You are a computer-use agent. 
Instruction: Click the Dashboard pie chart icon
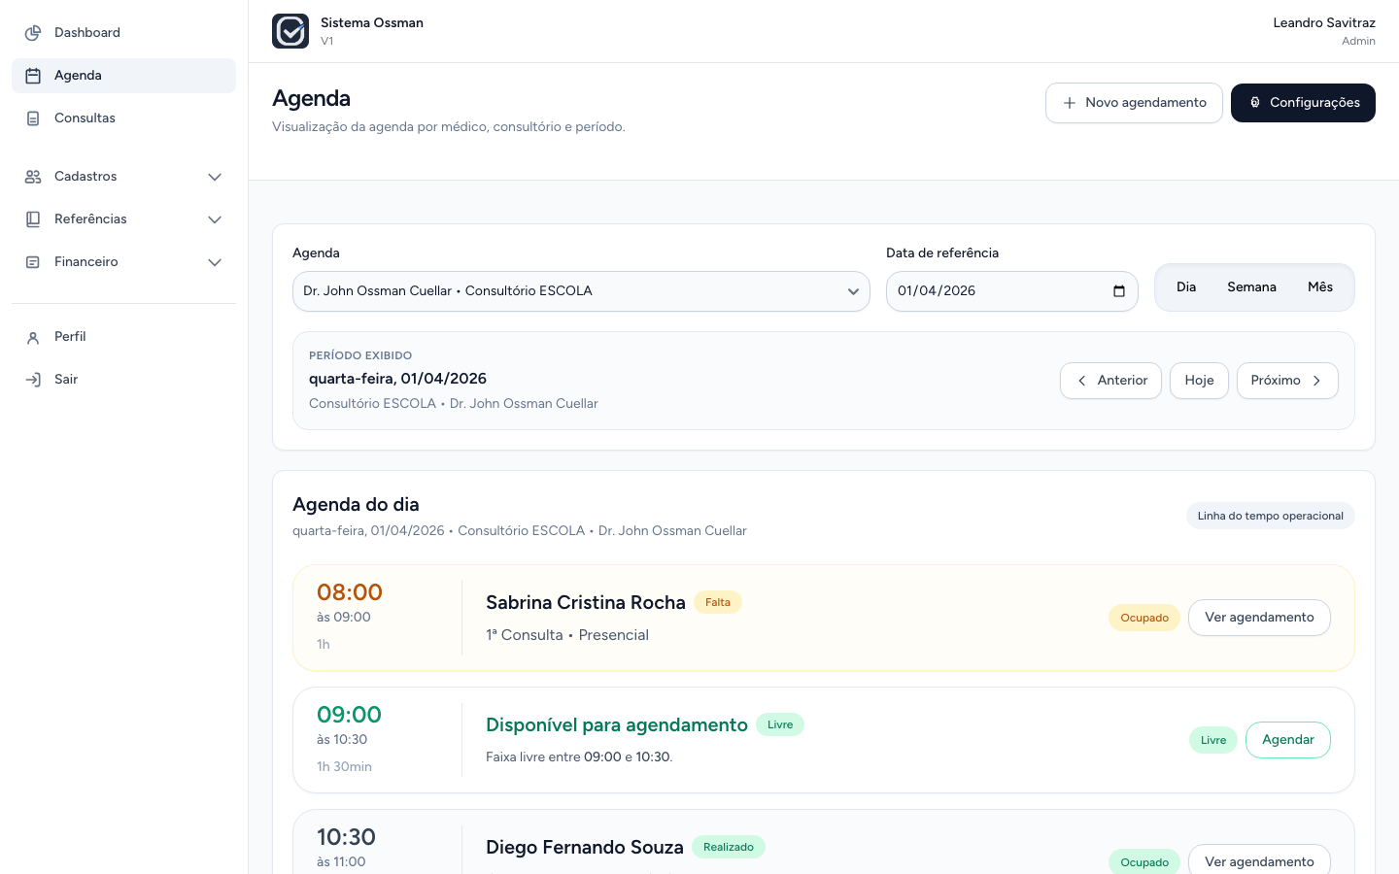(33, 33)
